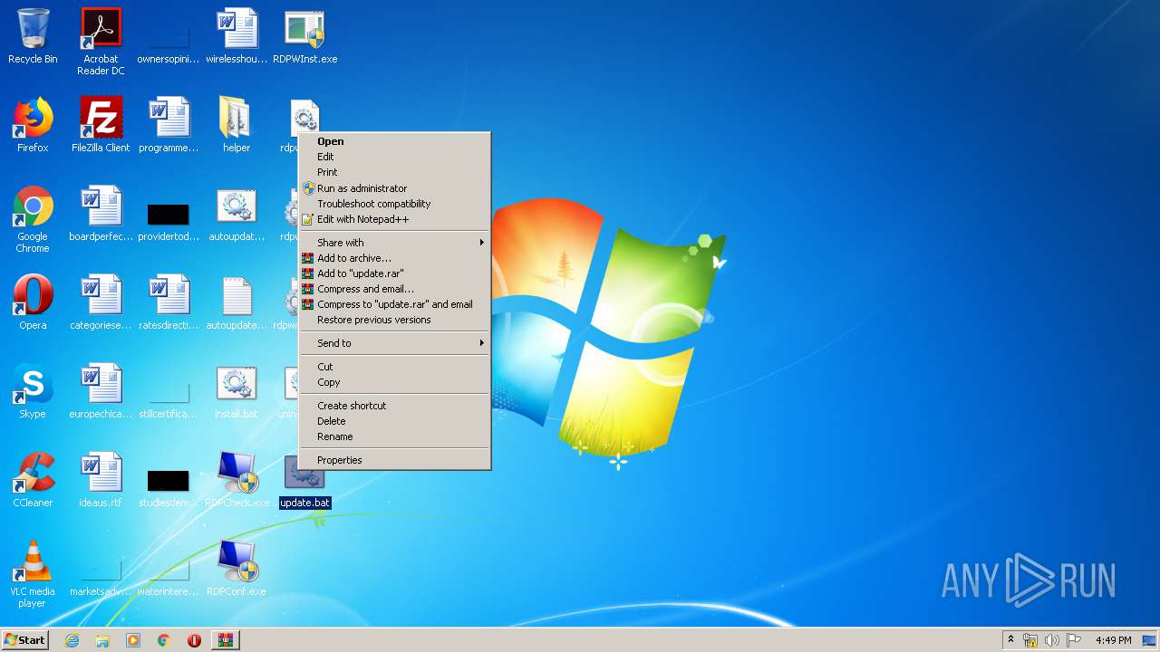Select the autoupdate... text file icon

click(237, 302)
